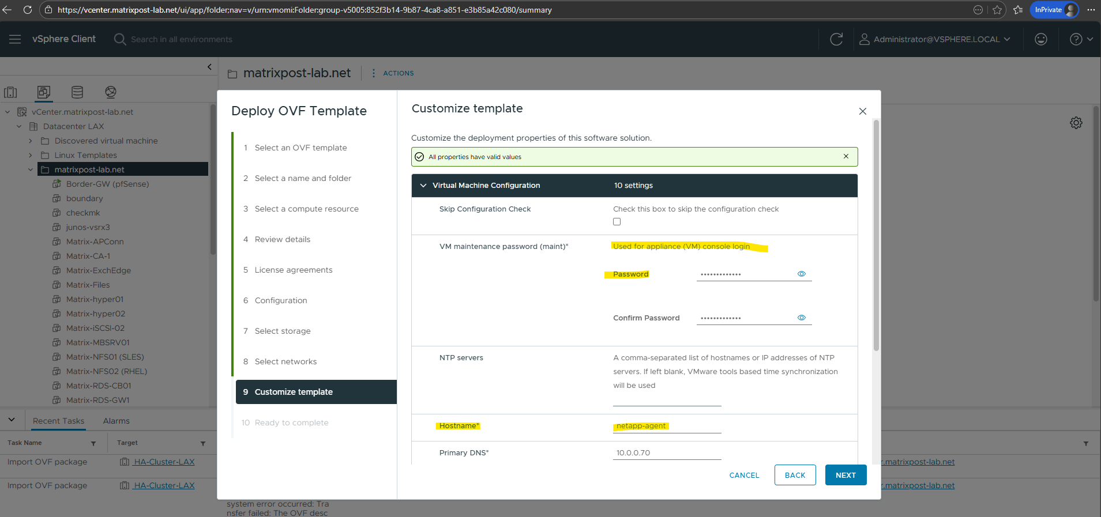Reveal the Password field with eye icon

point(801,274)
